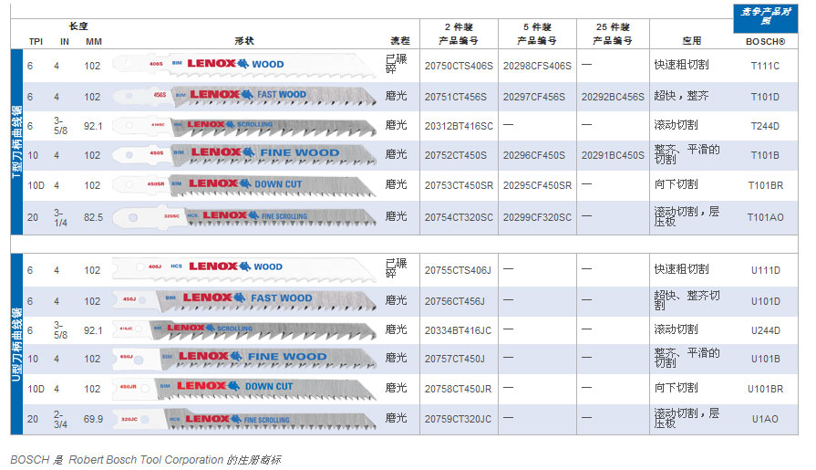
Task: Click Bosch equivalent U244D
Action: (765, 330)
